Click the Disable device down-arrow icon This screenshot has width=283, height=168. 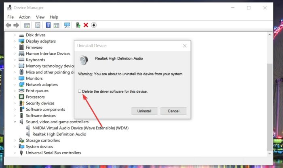[x=94, y=25]
